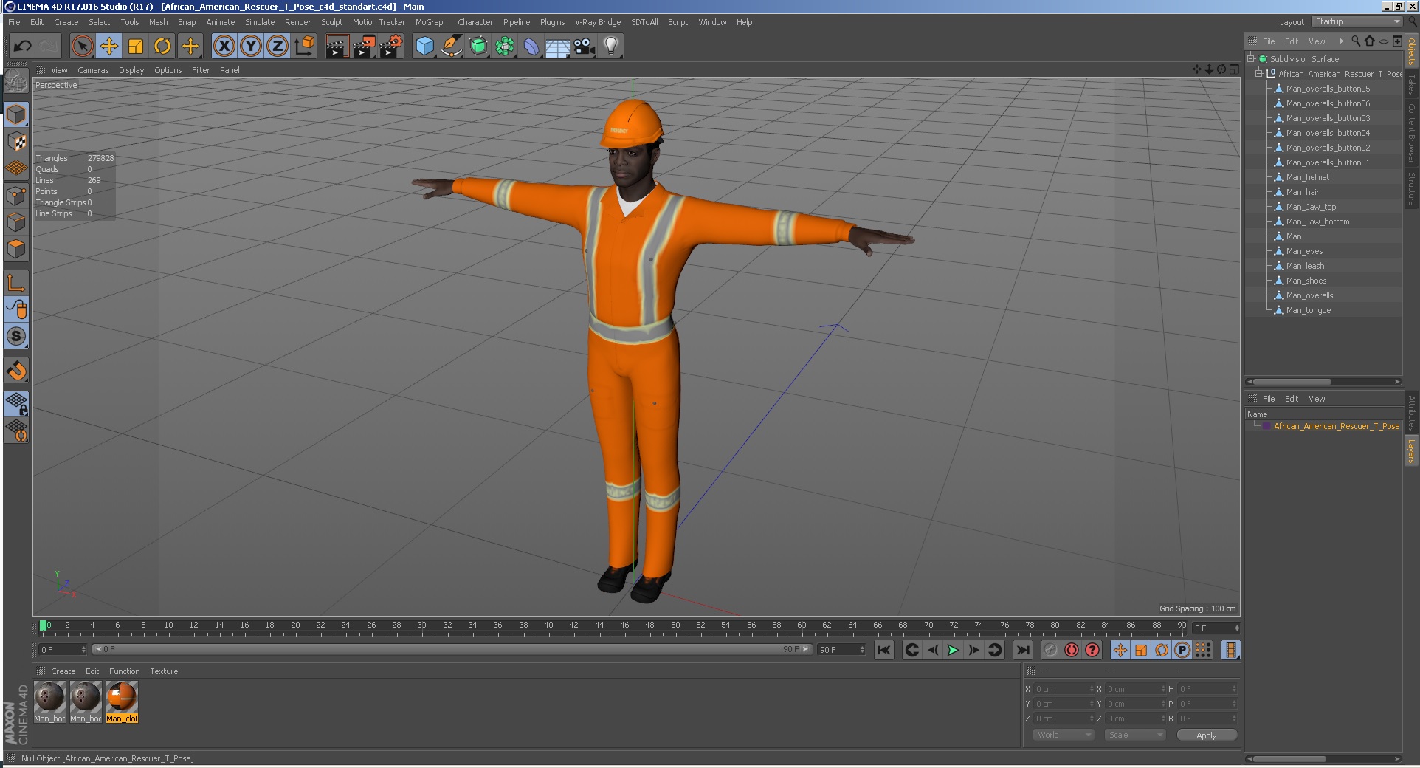This screenshot has height=768, width=1420.
Task: Click the timeline preview range slider bar
Action: [x=452, y=650]
